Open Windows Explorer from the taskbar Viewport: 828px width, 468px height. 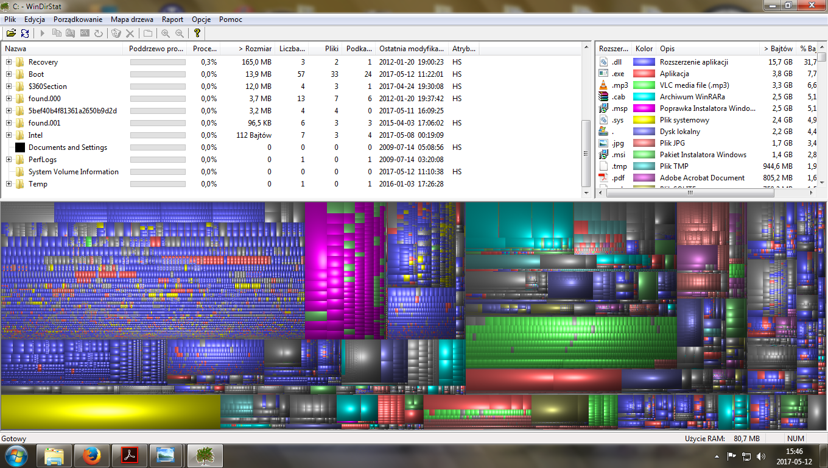click(x=54, y=455)
